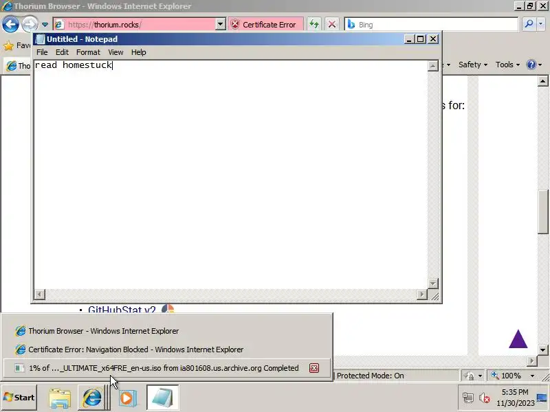The height and width of the screenshot is (412, 550).
Task: Open the GitHubStat v2 link
Action: click(122, 310)
